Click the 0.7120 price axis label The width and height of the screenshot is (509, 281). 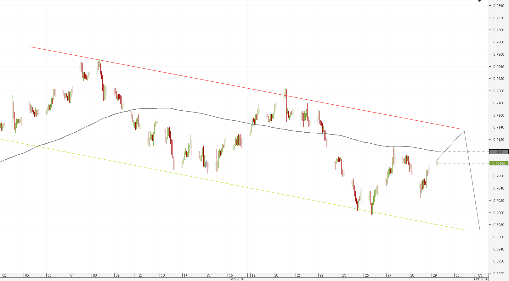pyautogui.click(x=499, y=140)
